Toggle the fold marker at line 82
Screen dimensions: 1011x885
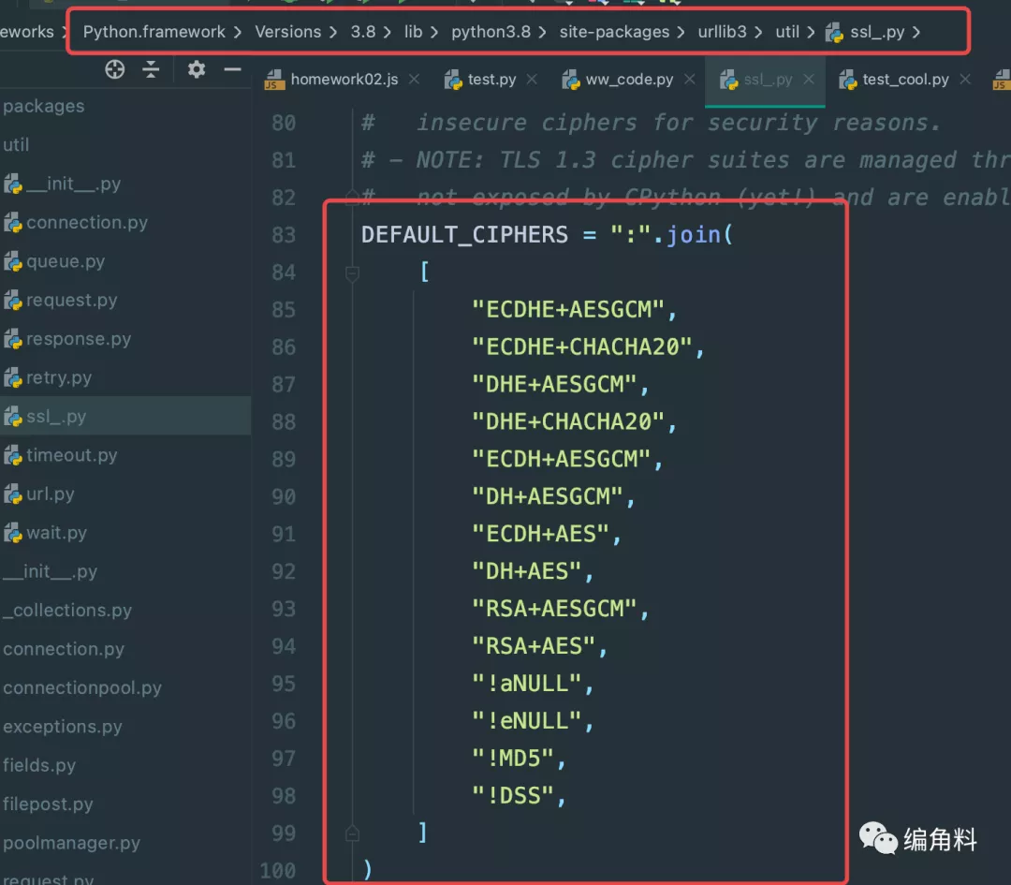[353, 198]
